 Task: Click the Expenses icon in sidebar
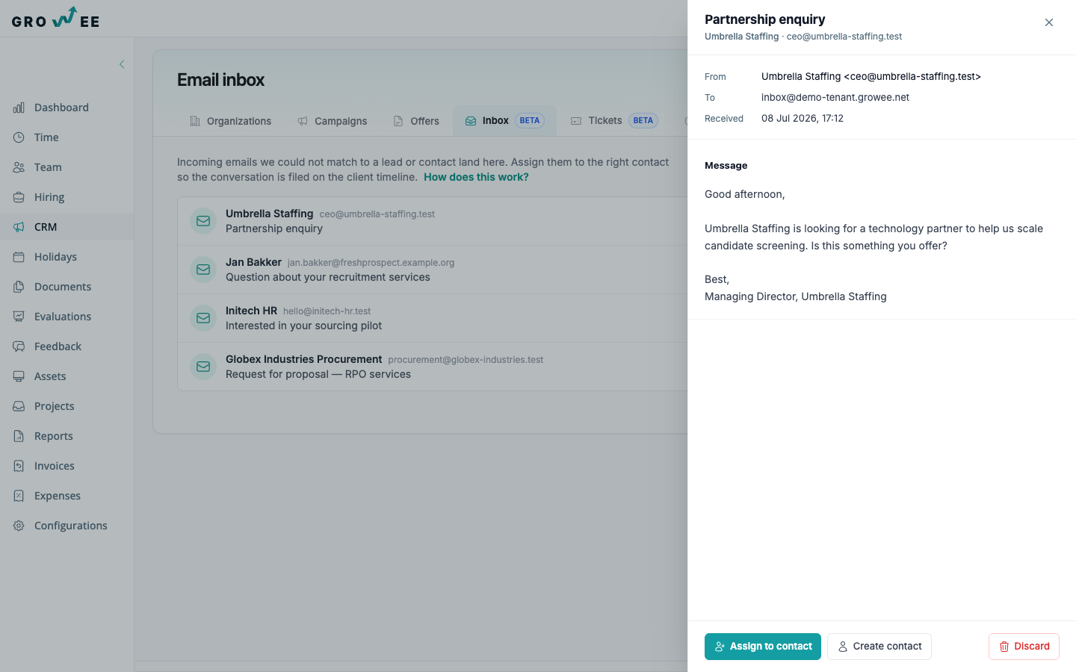tap(19, 496)
